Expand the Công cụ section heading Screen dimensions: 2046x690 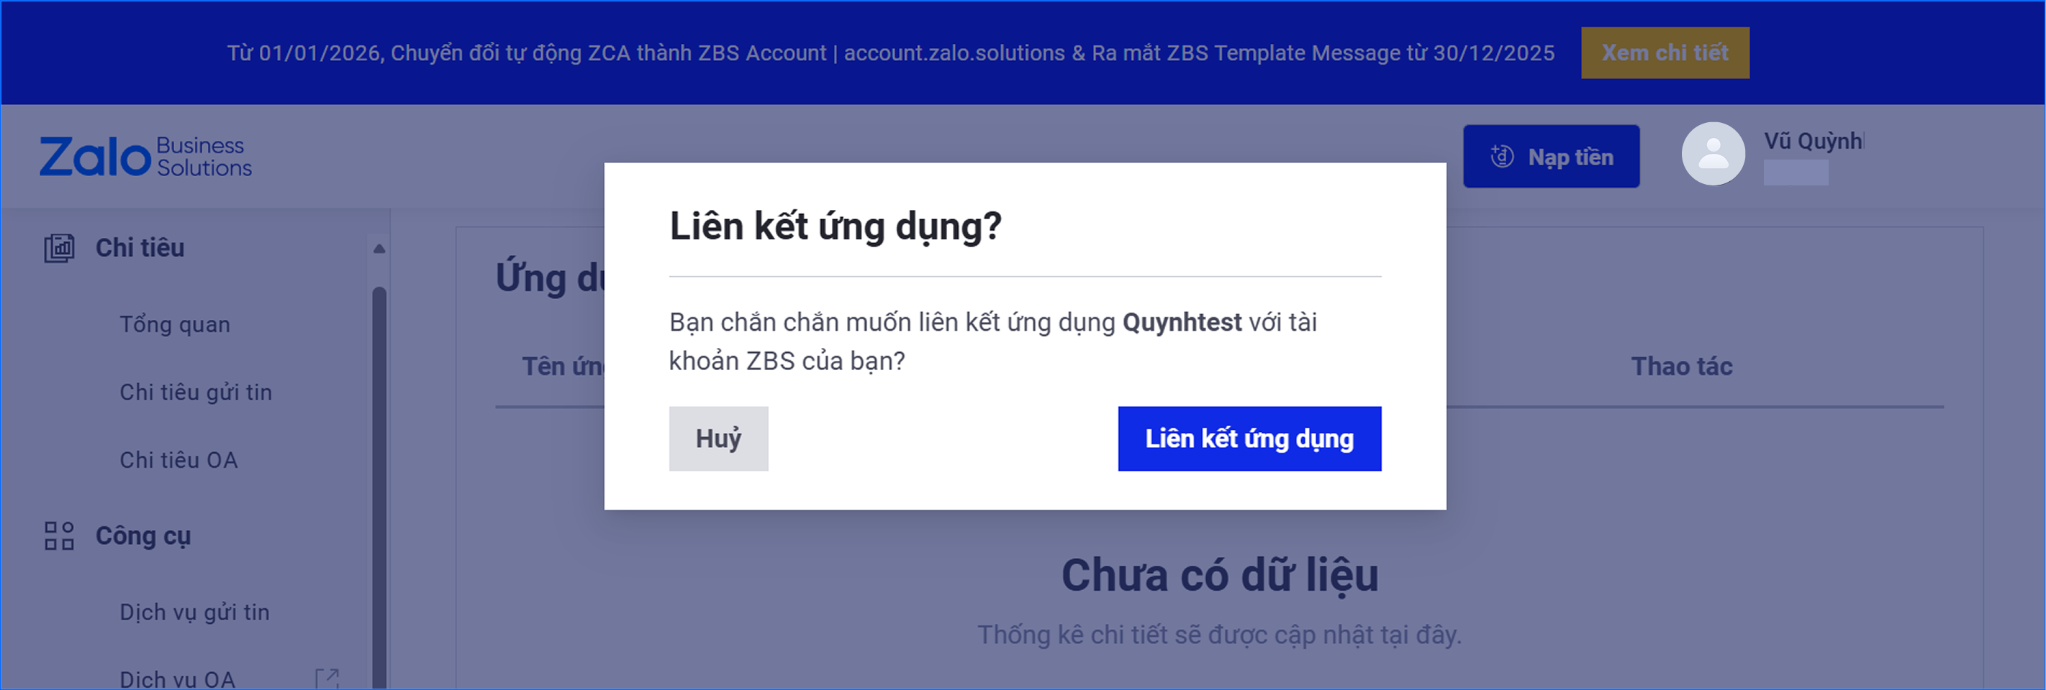pyautogui.click(x=143, y=536)
